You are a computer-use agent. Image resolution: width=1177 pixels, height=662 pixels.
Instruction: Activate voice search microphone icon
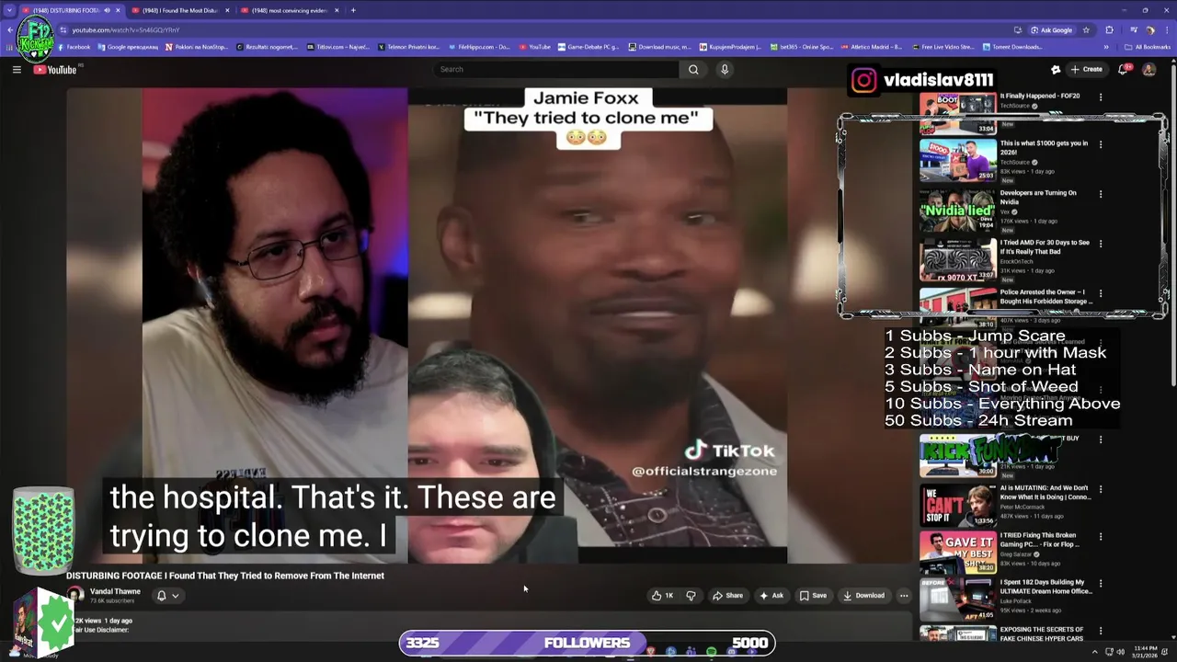pyautogui.click(x=725, y=69)
